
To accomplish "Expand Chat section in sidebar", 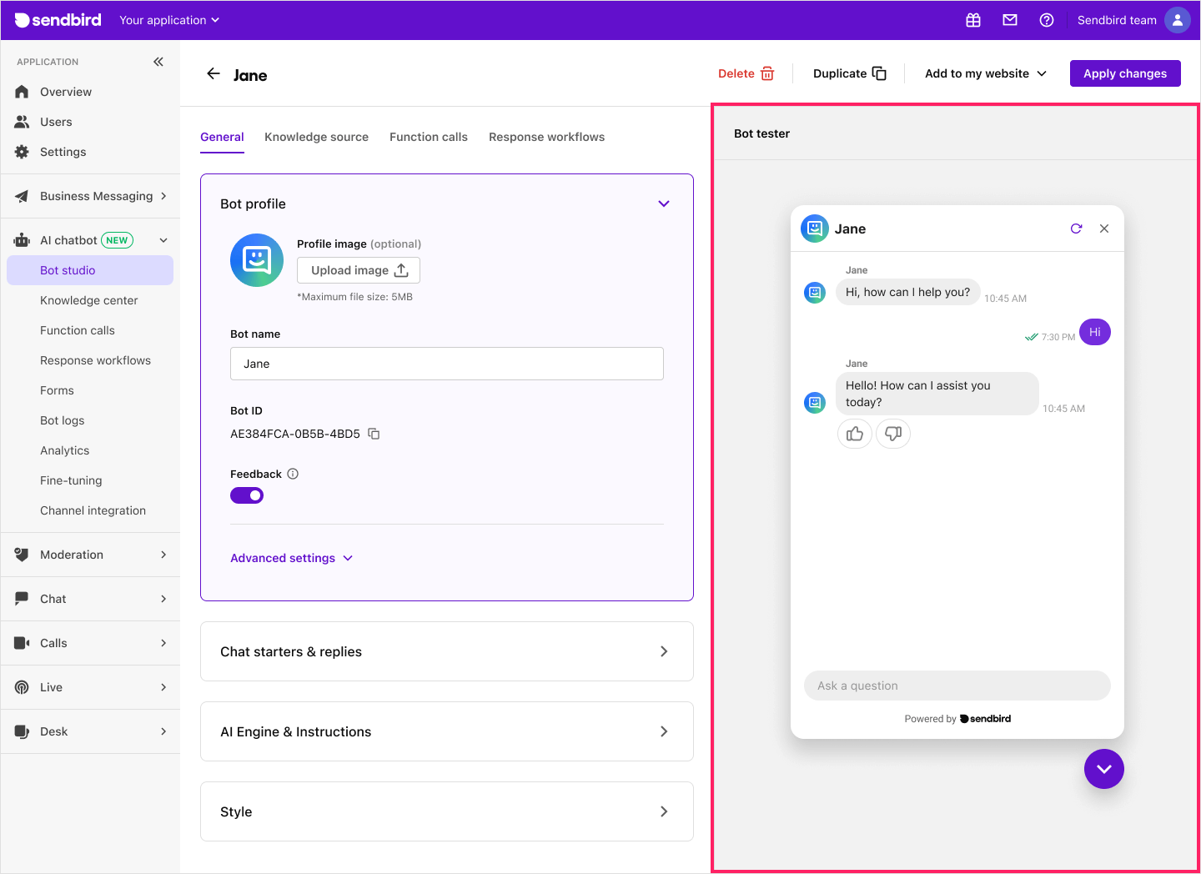I will pyautogui.click(x=90, y=599).
